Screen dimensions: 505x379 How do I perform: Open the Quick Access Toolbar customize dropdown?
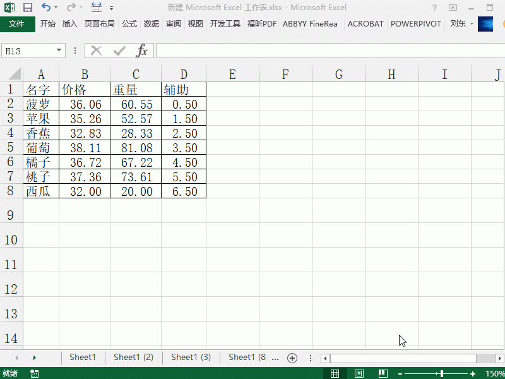pos(111,7)
